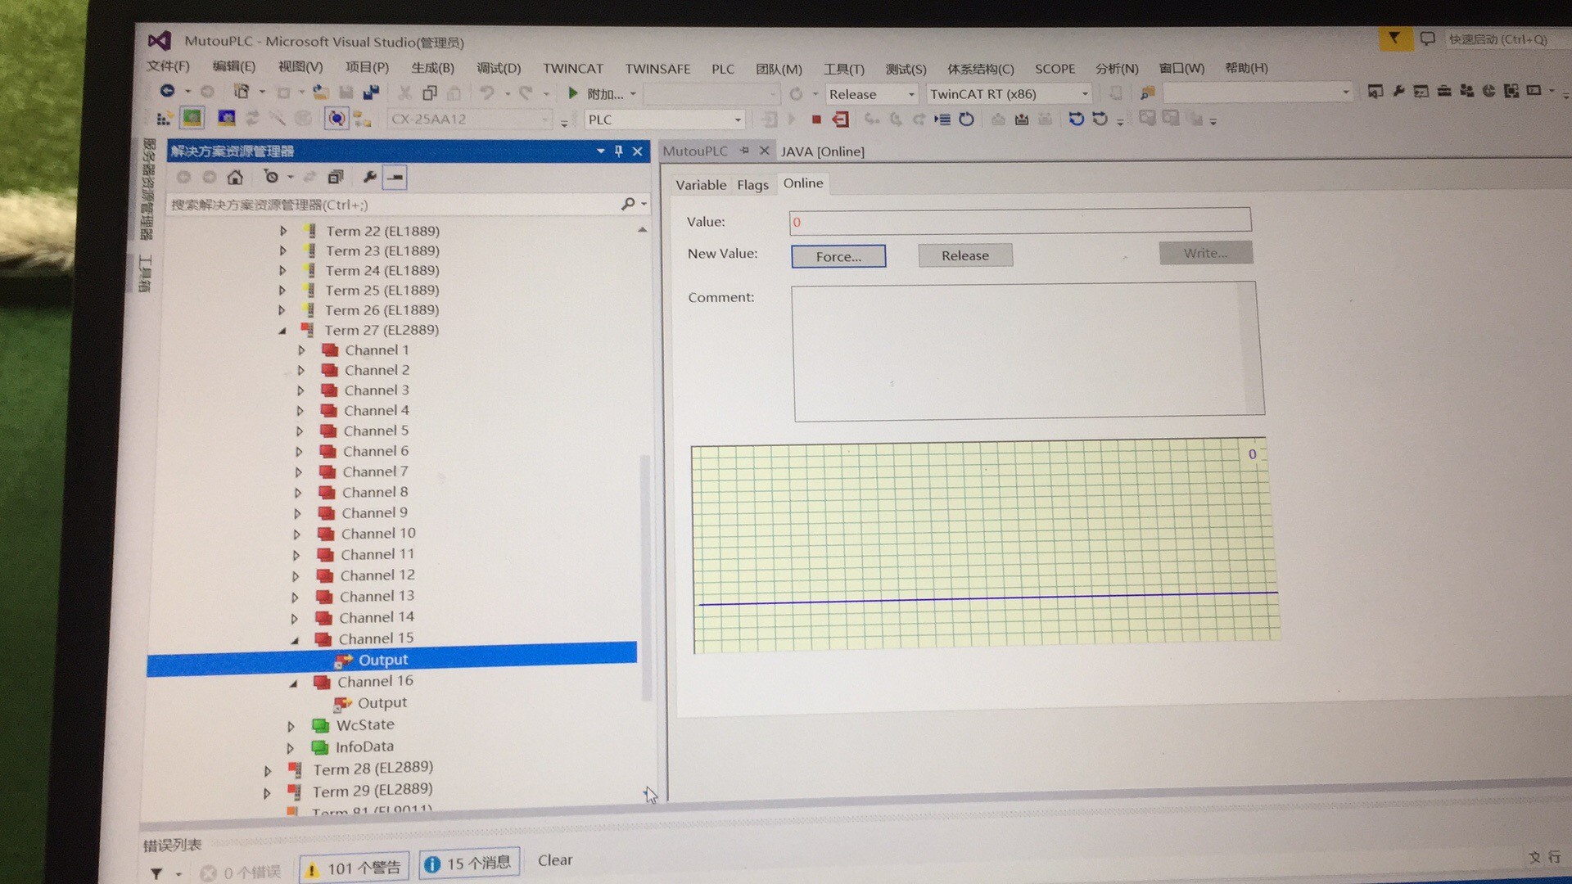
Task: Click the navigate backward arrow icon
Action: click(168, 91)
